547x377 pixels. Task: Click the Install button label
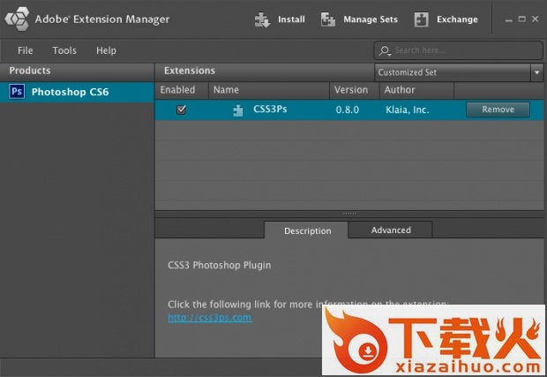click(291, 19)
